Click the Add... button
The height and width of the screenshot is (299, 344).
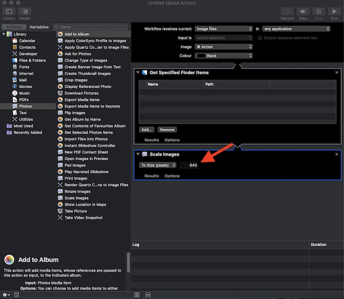point(147,130)
